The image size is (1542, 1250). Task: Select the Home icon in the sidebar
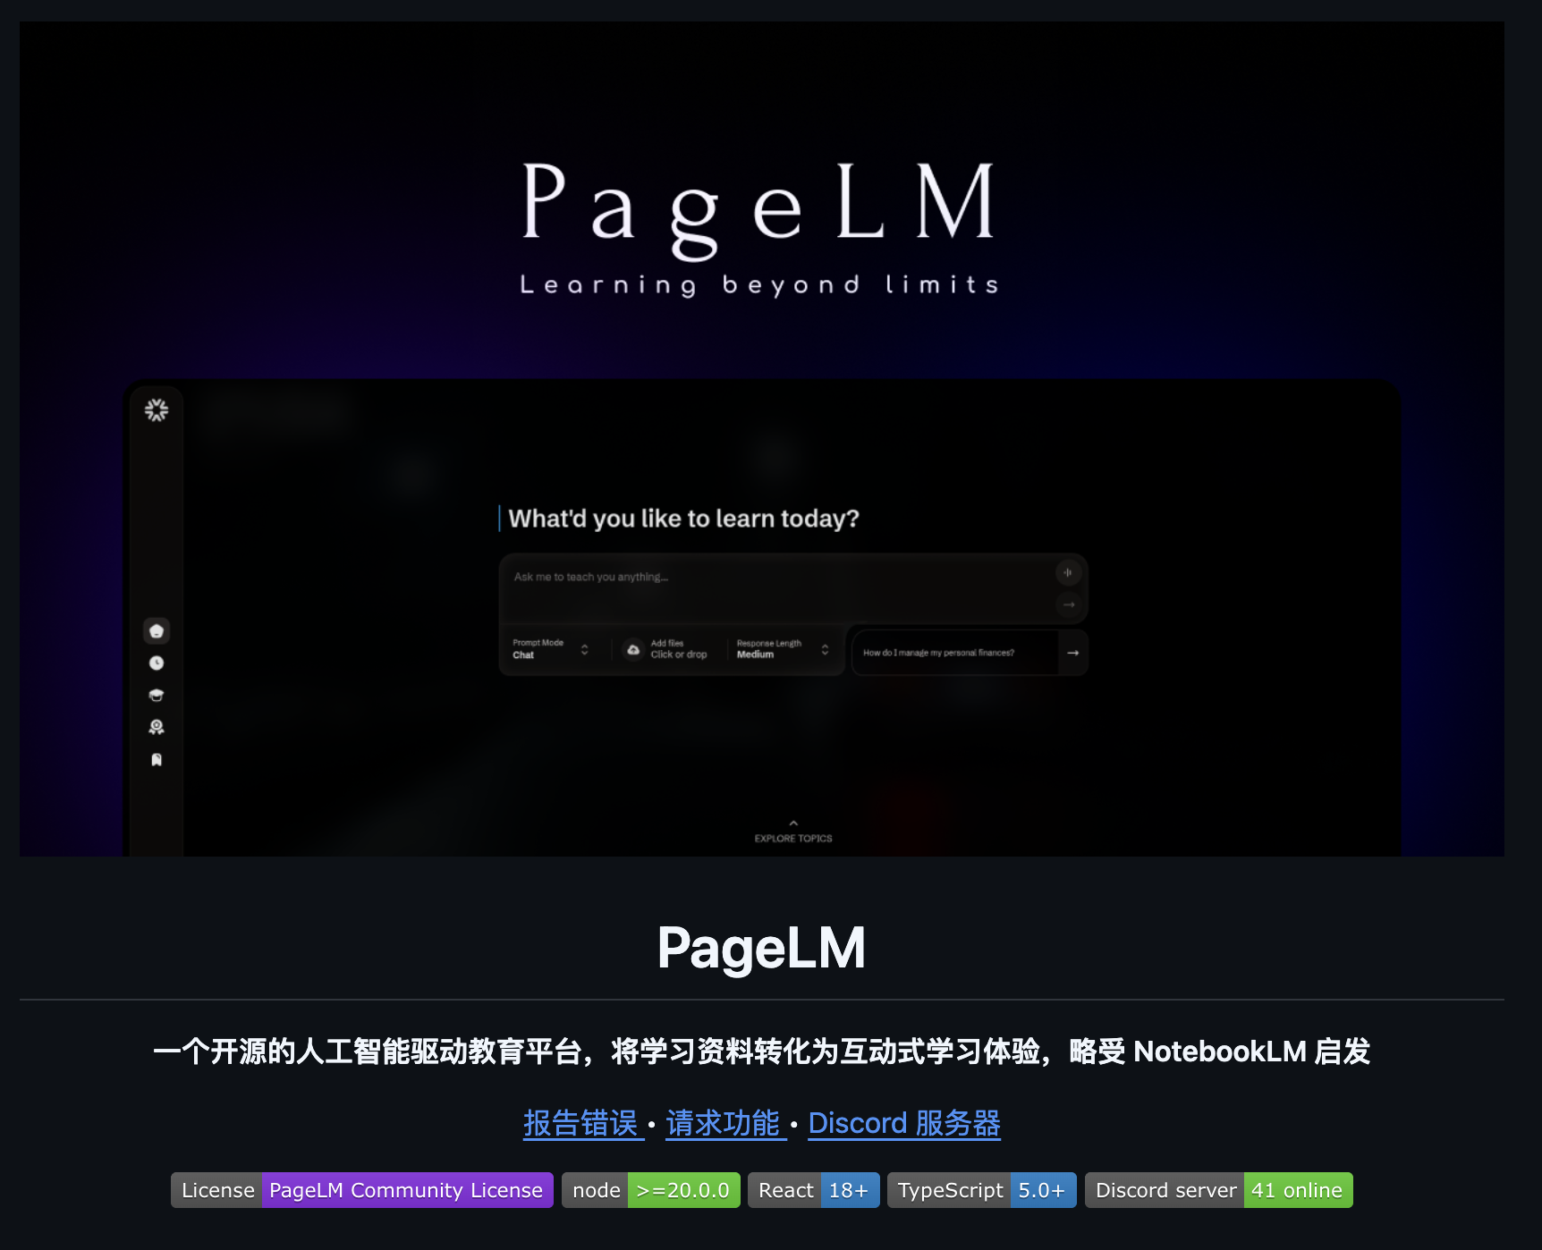157,630
